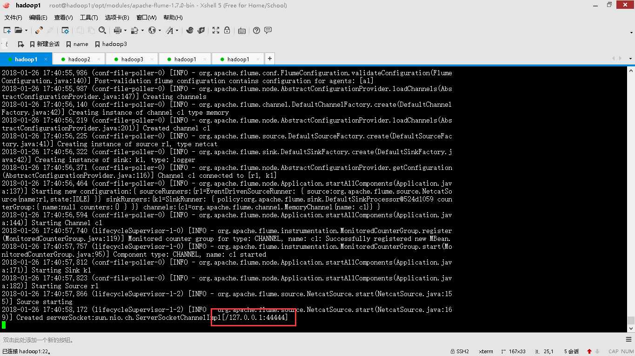Click the first swirl icon after Font
The height and width of the screenshot is (356, 635).
(190, 30)
